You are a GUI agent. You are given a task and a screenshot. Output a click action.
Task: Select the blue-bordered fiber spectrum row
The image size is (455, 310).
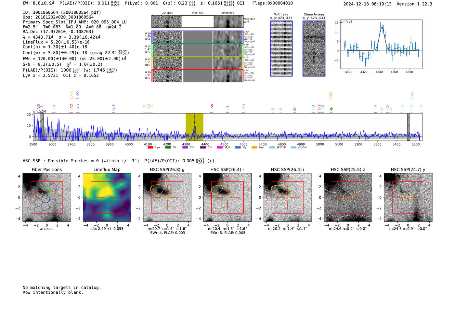(x=197, y=37)
